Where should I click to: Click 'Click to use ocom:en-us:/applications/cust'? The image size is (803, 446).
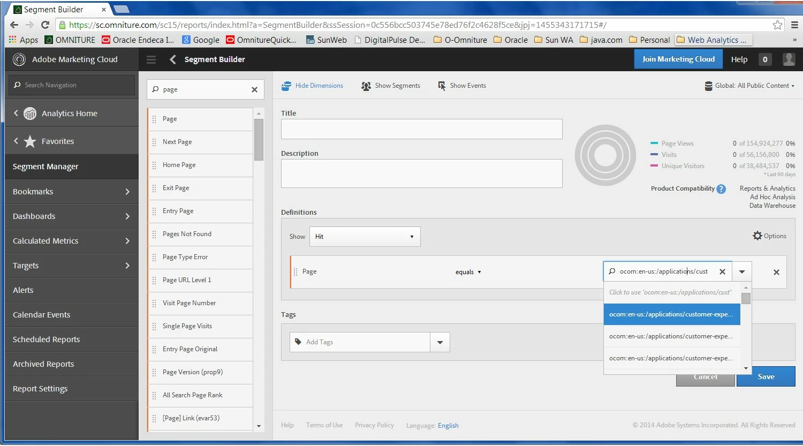[672, 292]
